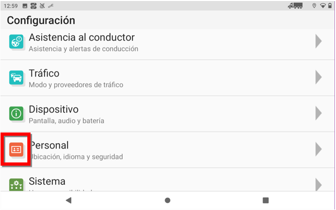Expand the Asistencia al conductor chevron arrow
Image resolution: width=336 pixels, height=210 pixels.
(319, 42)
